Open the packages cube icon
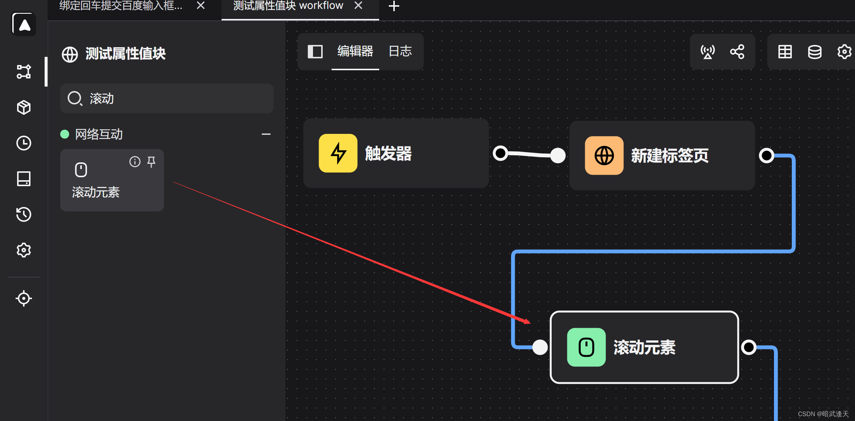This screenshot has height=421, width=855. [24, 107]
